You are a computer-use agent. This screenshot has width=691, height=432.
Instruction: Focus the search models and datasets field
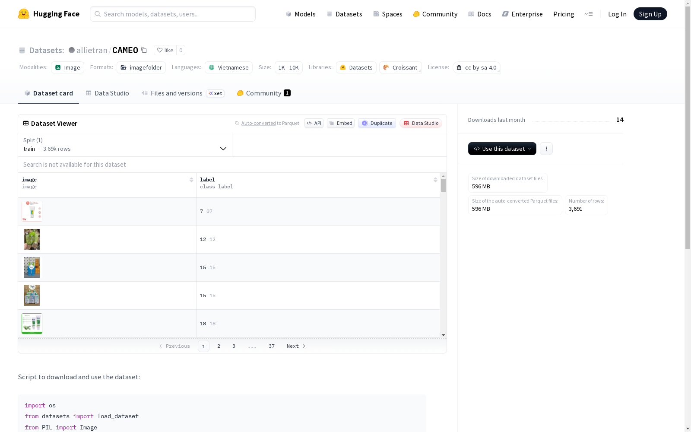173,14
